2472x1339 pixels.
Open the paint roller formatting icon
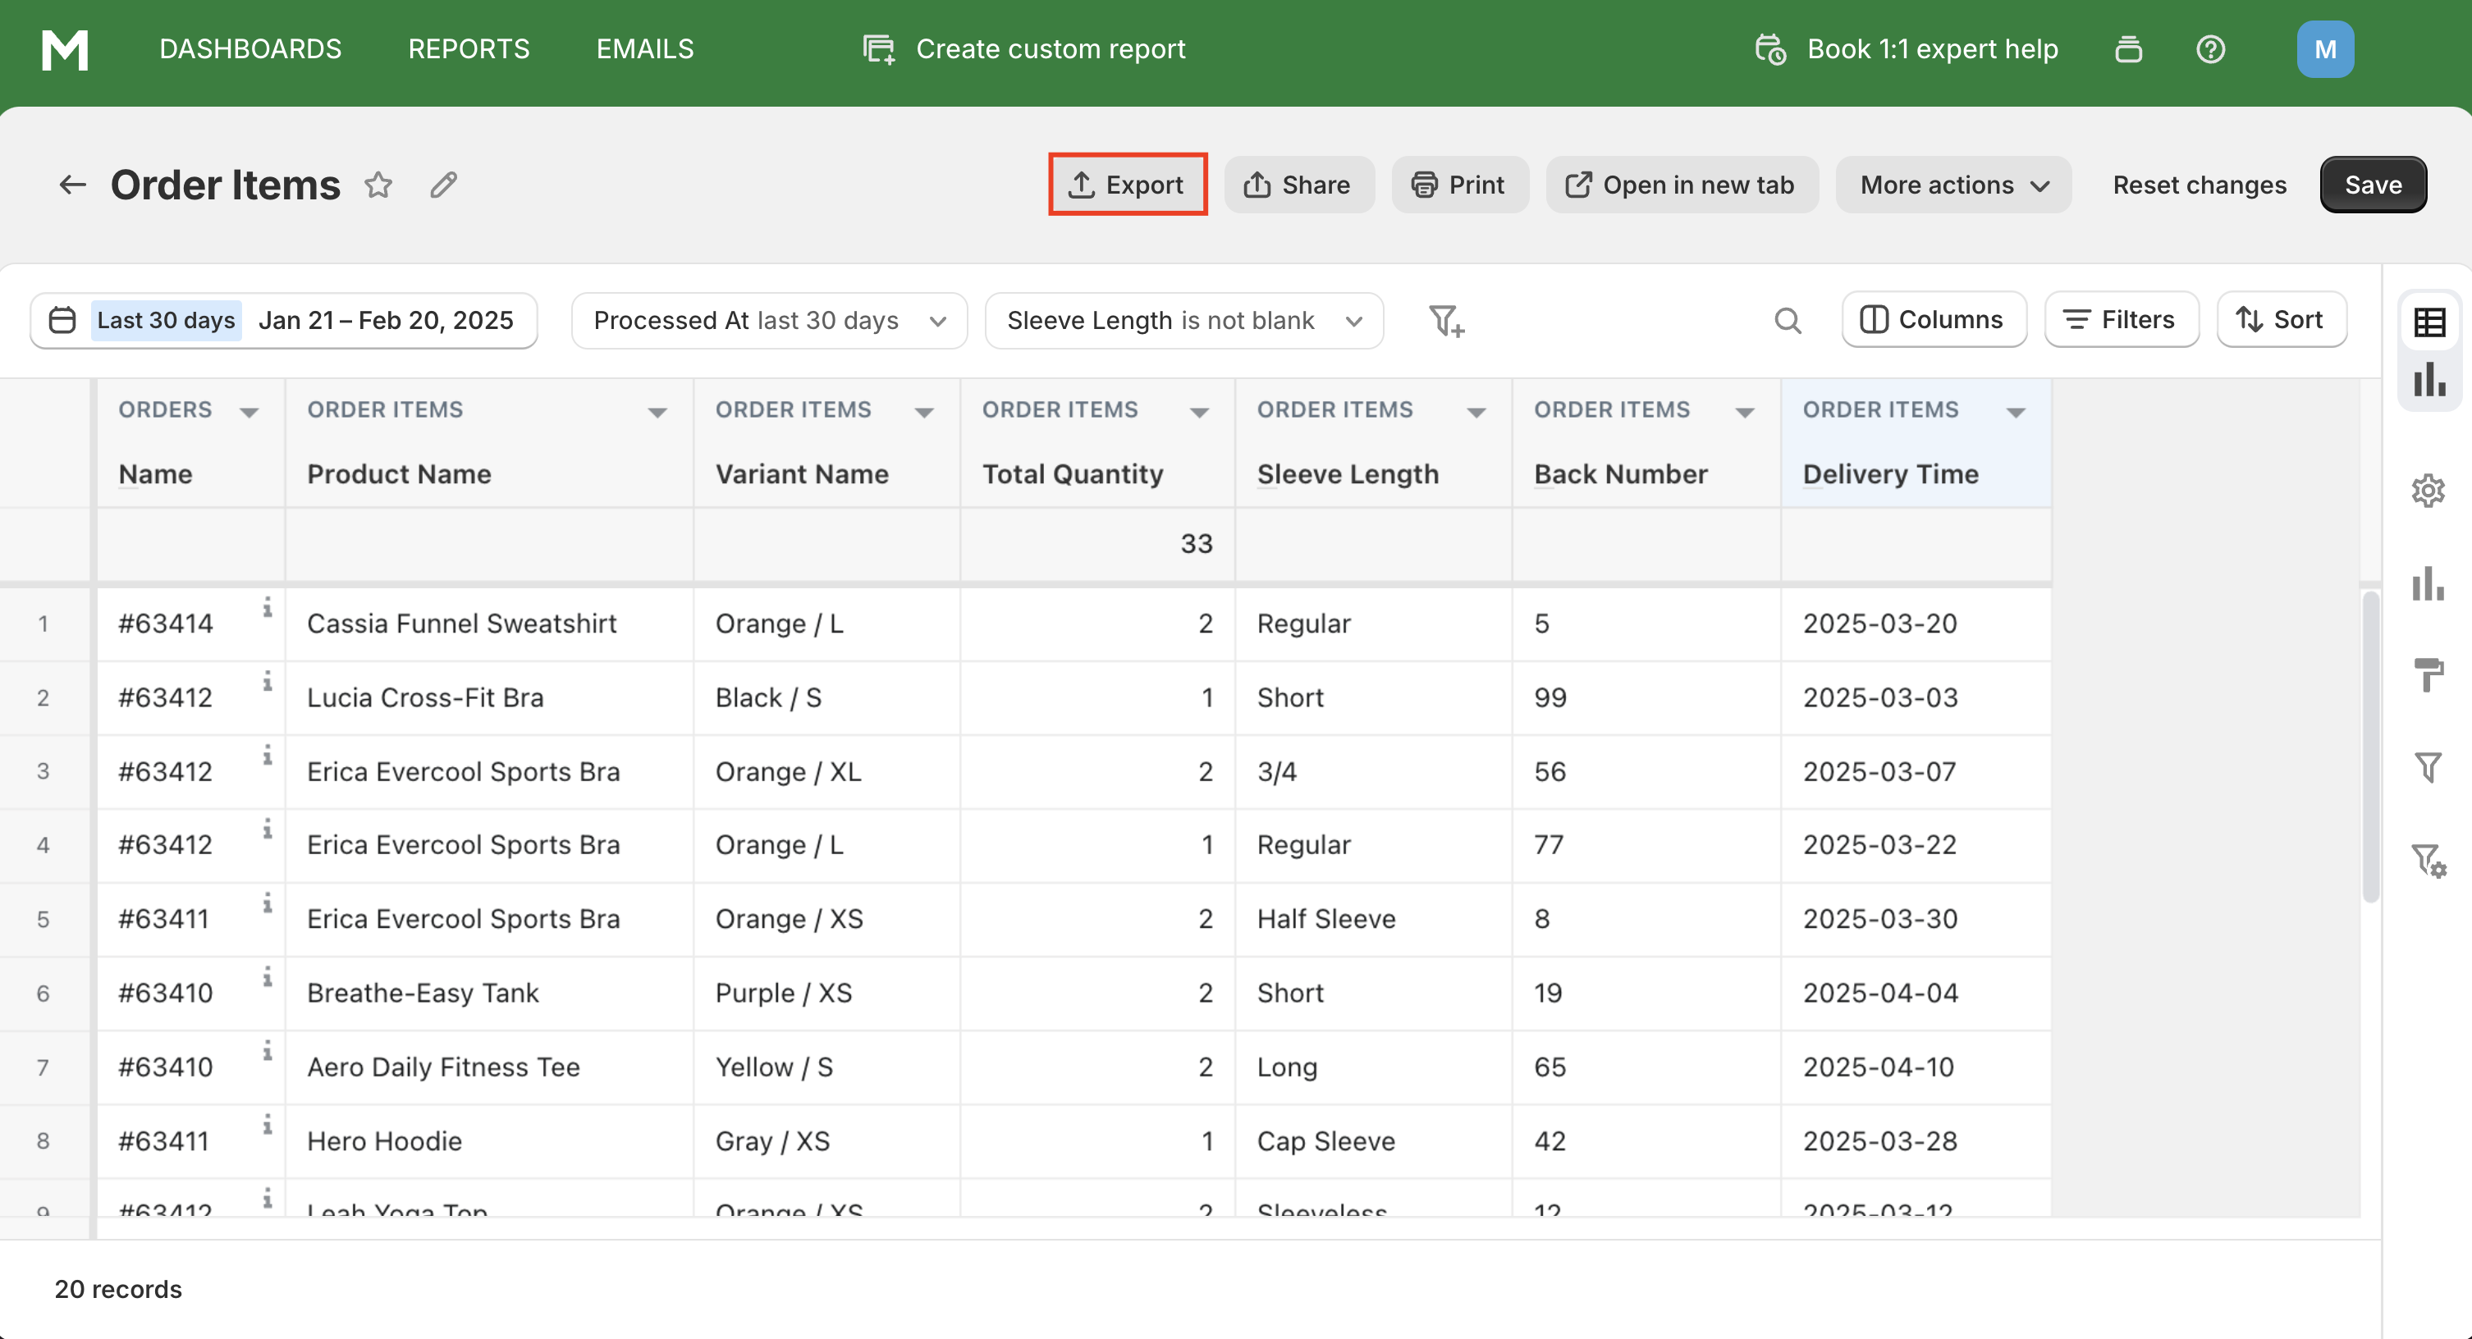click(2428, 674)
